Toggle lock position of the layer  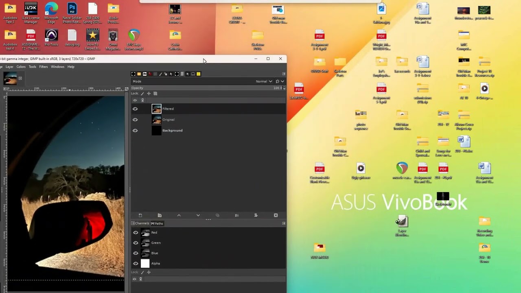(149, 94)
